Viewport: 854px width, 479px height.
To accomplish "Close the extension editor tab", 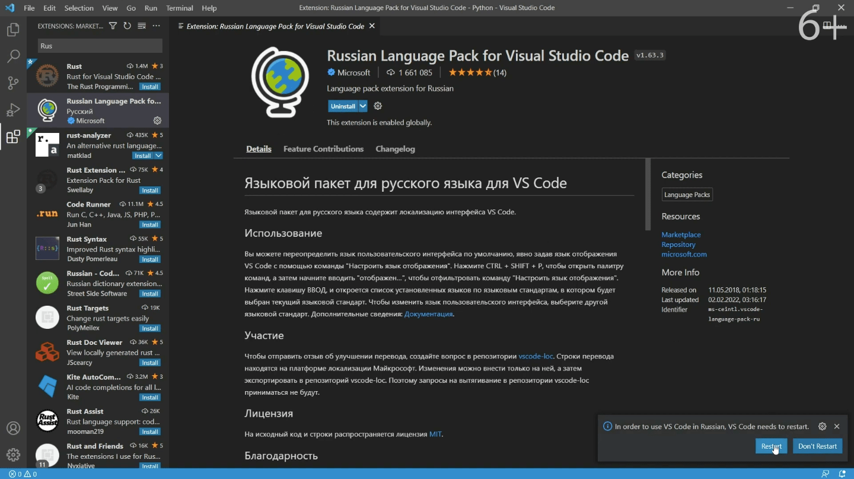I will pyautogui.click(x=372, y=26).
